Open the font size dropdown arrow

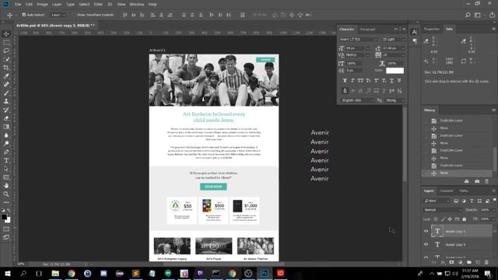pyautogui.click(x=368, y=48)
